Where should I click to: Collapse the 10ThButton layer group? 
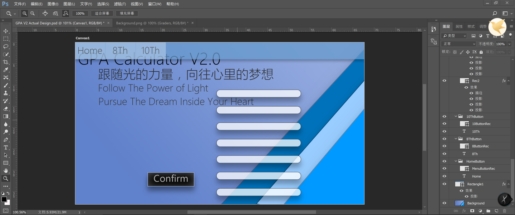coord(456,116)
